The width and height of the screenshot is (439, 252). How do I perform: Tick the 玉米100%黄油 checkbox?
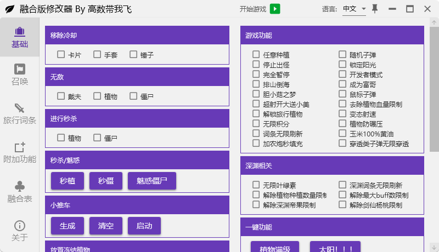342,133
